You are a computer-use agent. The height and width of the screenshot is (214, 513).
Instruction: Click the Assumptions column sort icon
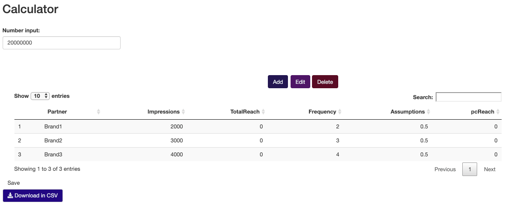(429, 112)
